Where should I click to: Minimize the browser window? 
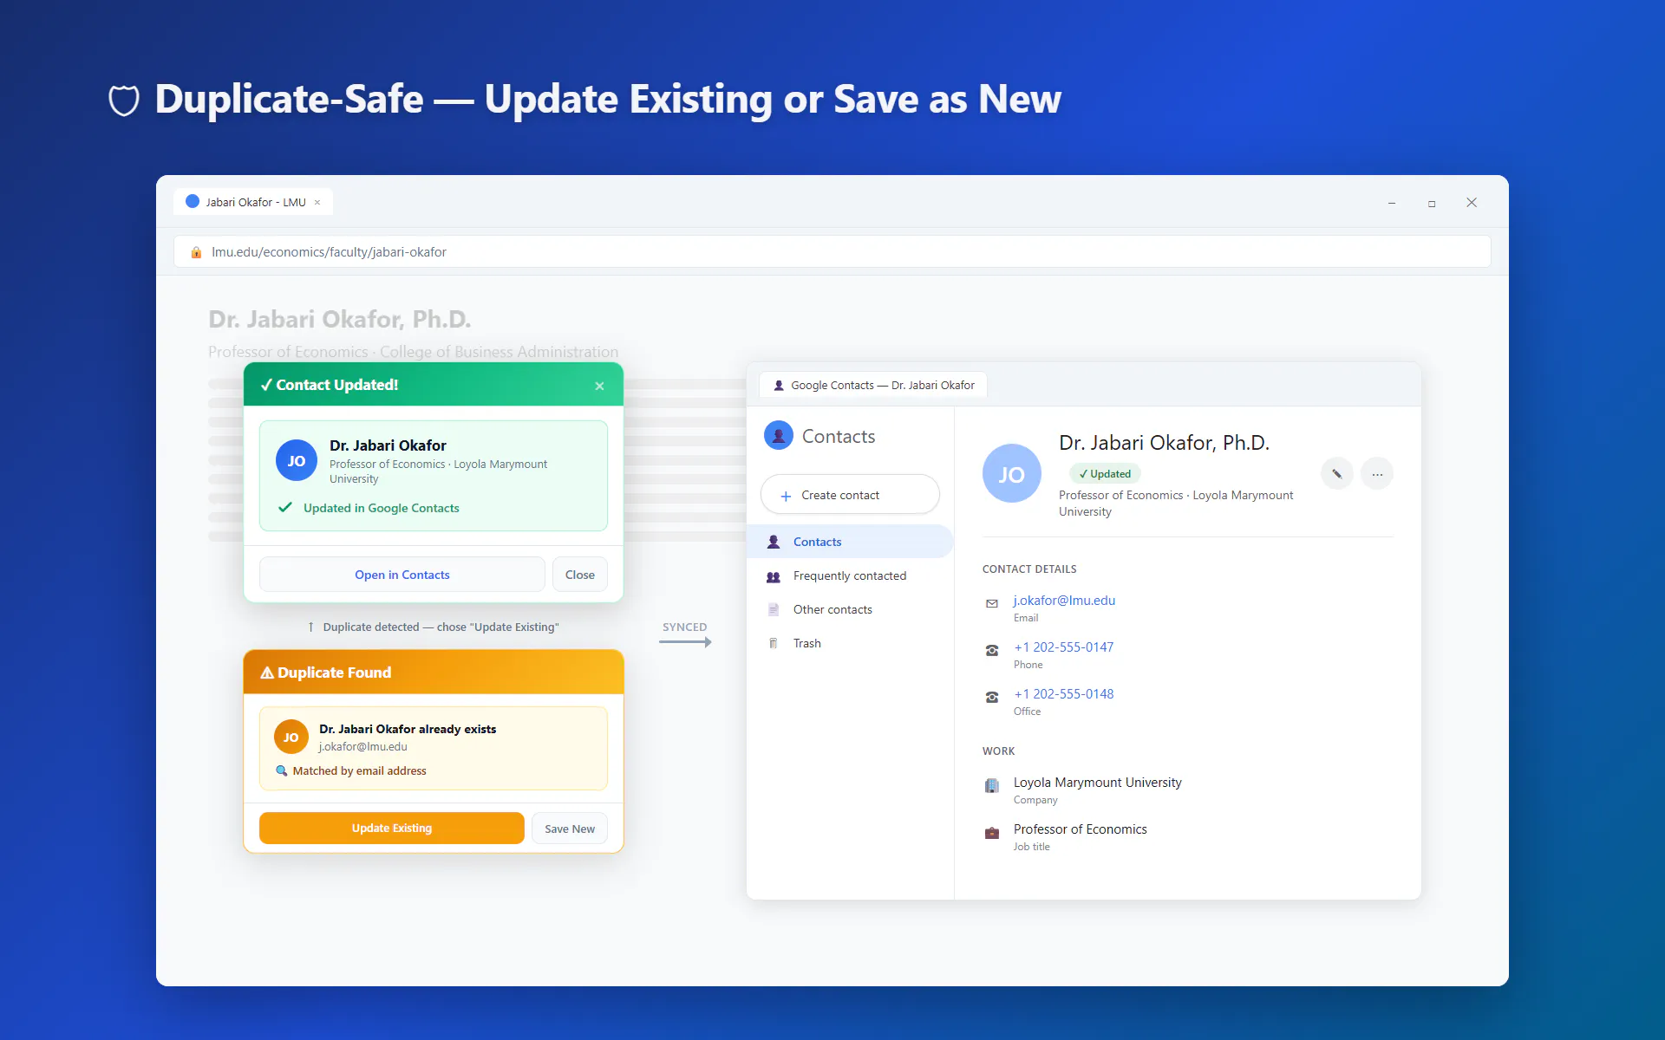pyautogui.click(x=1392, y=203)
